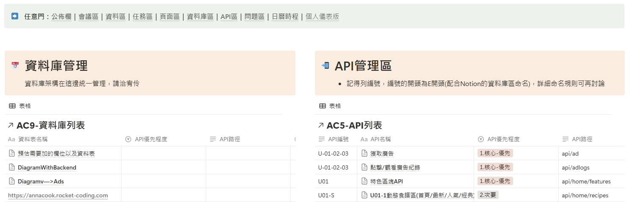Click the page icon next to 獲取廣告
632x202 pixels.
(364, 154)
